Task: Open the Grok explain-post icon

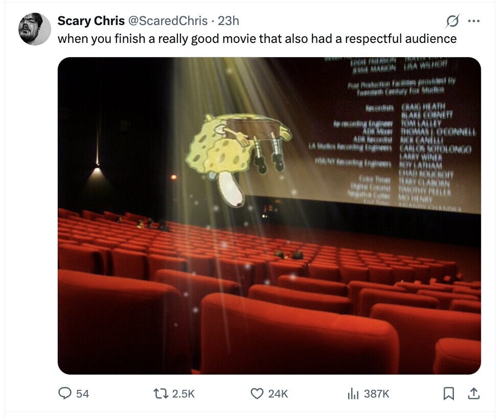Action: pyautogui.click(x=452, y=21)
